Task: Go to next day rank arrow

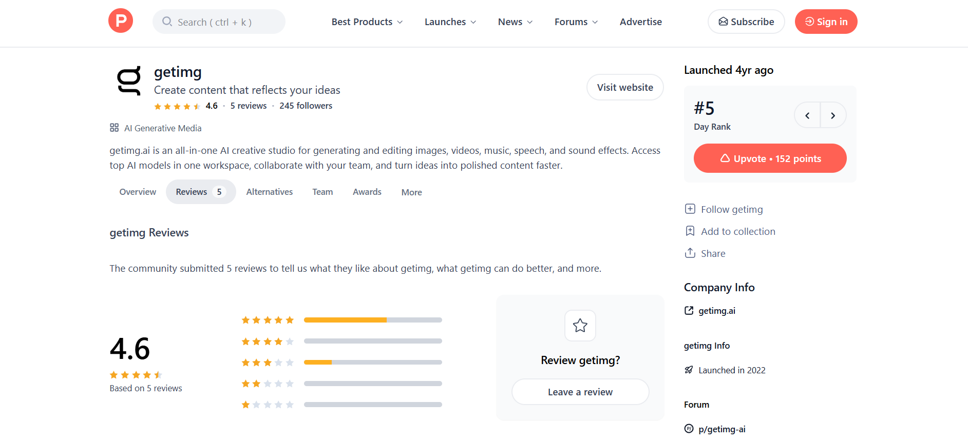Action: coord(833,115)
